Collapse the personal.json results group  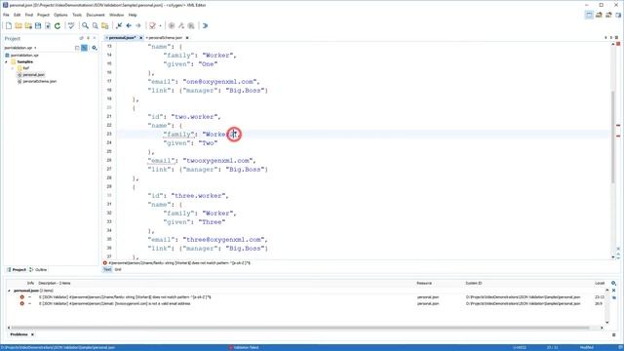[9, 291]
